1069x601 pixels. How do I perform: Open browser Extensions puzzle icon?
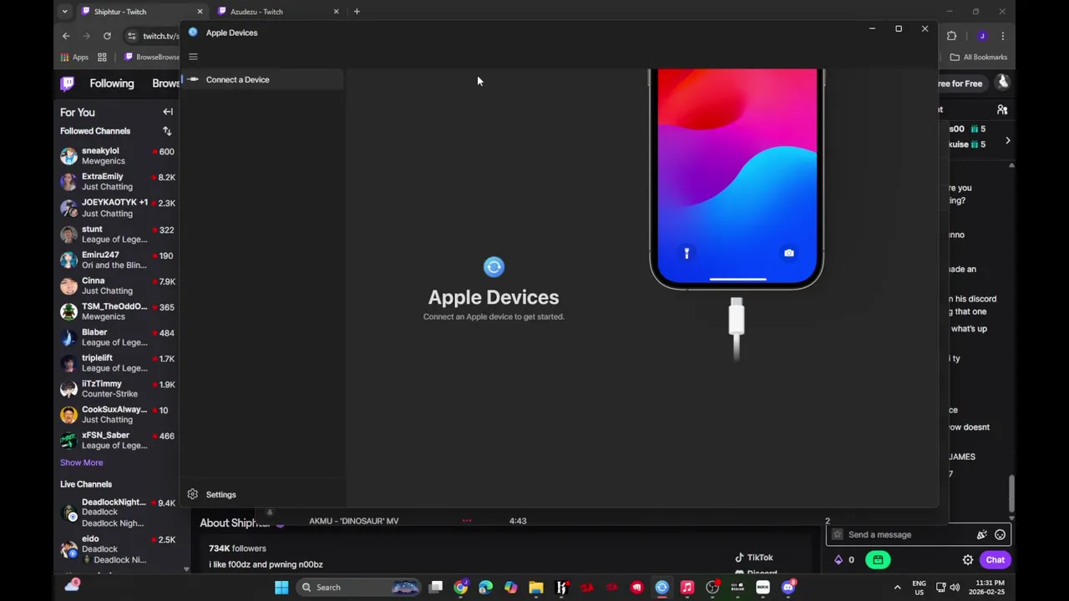point(951,36)
